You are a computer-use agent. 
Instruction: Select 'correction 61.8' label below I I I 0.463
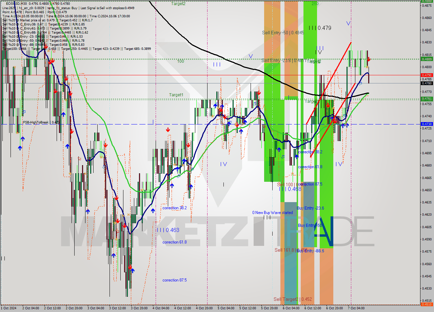pos(175,242)
